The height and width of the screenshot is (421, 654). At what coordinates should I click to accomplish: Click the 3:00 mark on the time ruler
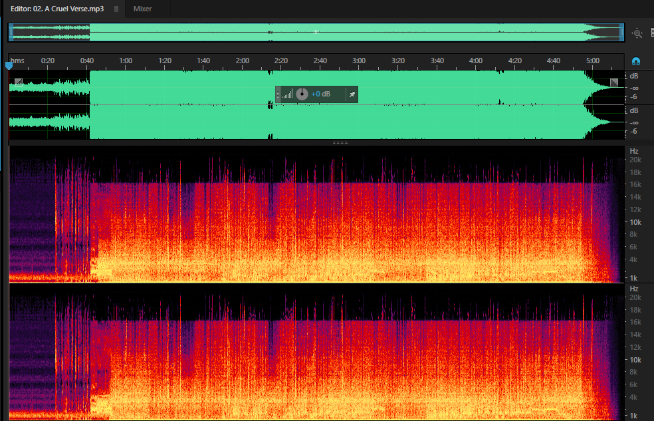point(359,61)
